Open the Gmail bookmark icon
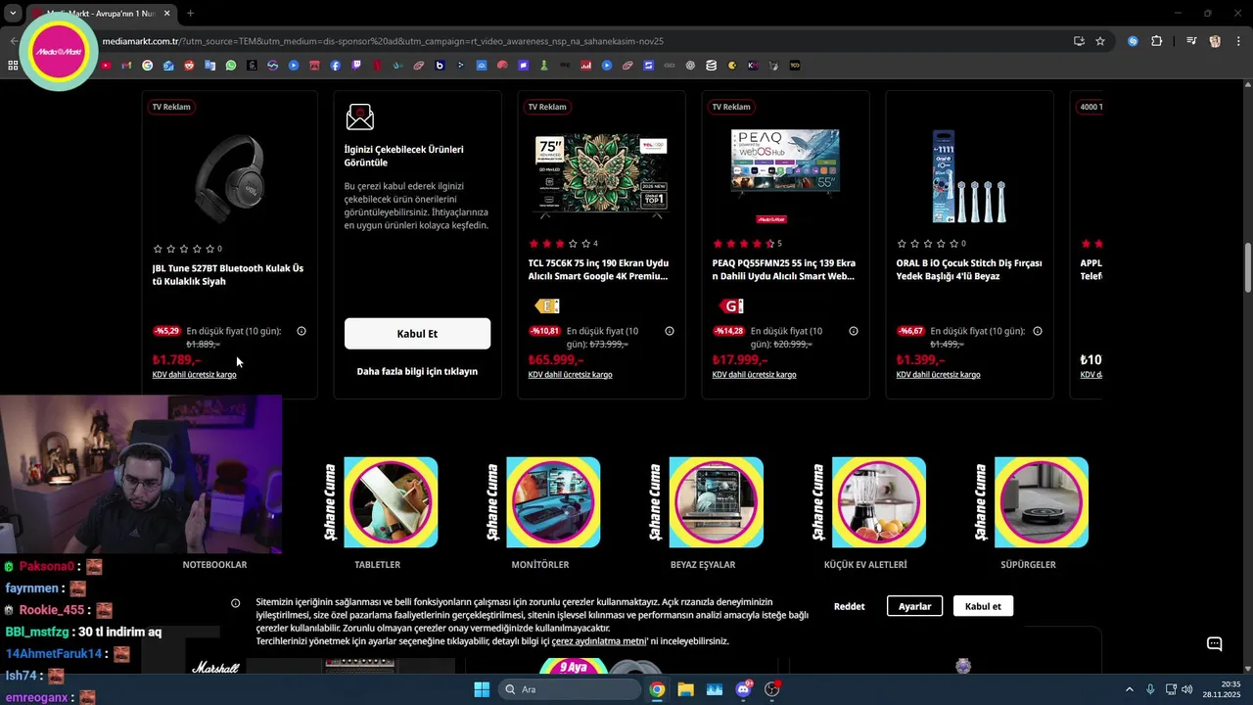Screen dimensions: 1253x705 click(x=126, y=66)
